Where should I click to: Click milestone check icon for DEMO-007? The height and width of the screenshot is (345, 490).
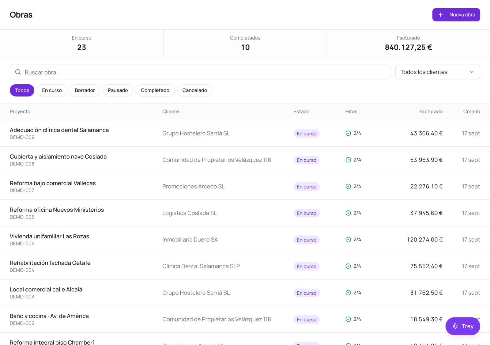[x=348, y=186]
